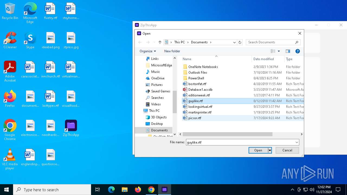The height and width of the screenshot is (195, 347).
Task: Open the Windows Start menu
Action: tap(7, 190)
